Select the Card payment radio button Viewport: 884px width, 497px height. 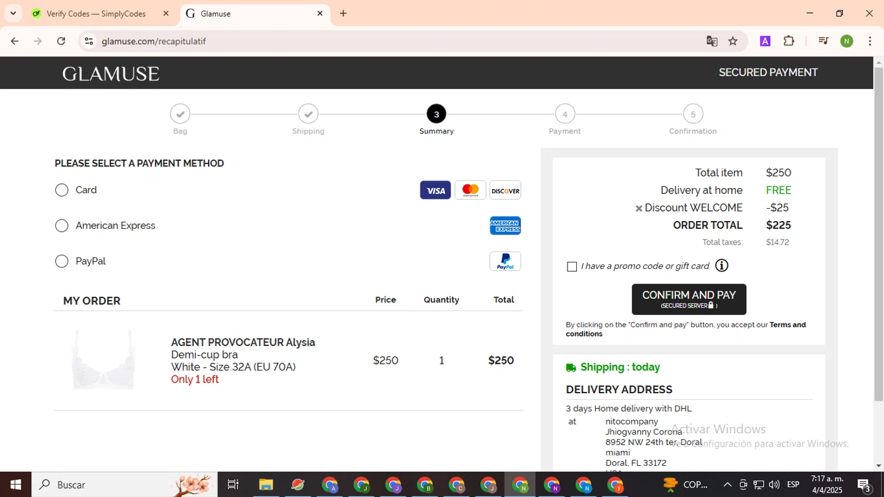(62, 190)
